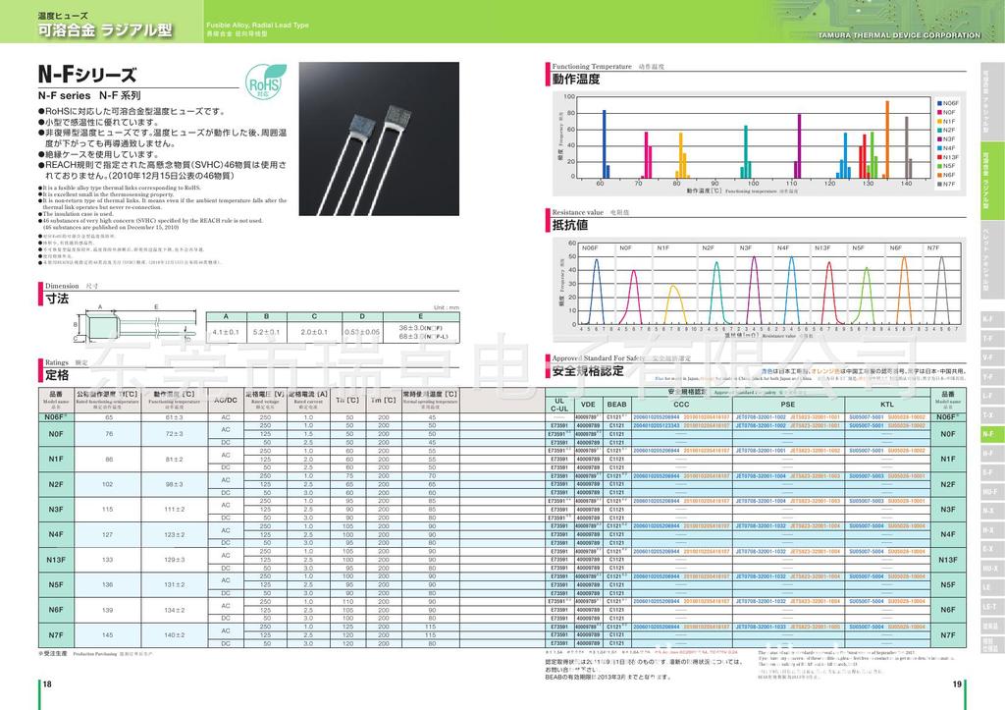
Task: Select the highlighted green N-F side tab
Action: coord(987,433)
